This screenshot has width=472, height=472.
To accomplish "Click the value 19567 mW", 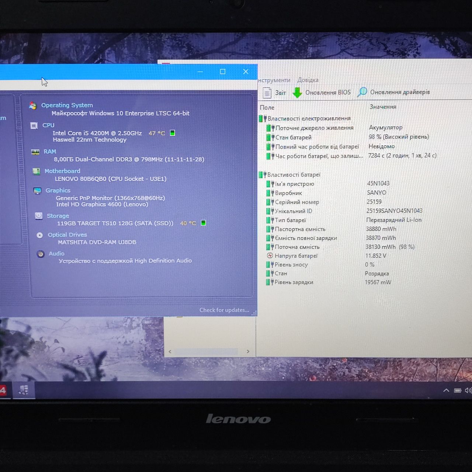I will coord(378,282).
